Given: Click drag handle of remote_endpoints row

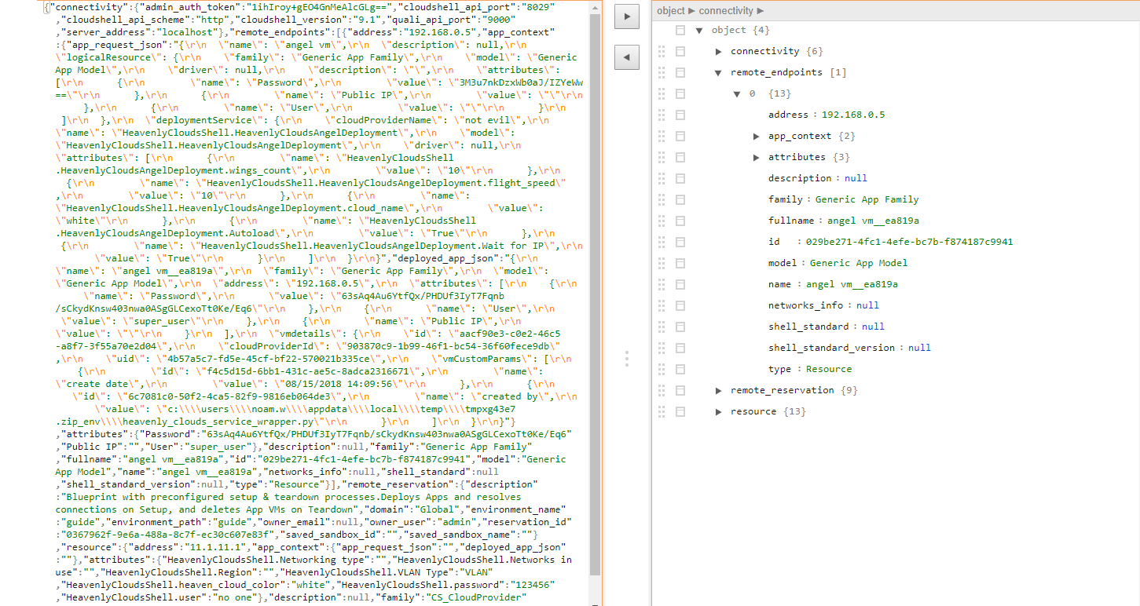Looking at the screenshot, I should pyautogui.click(x=662, y=72).
